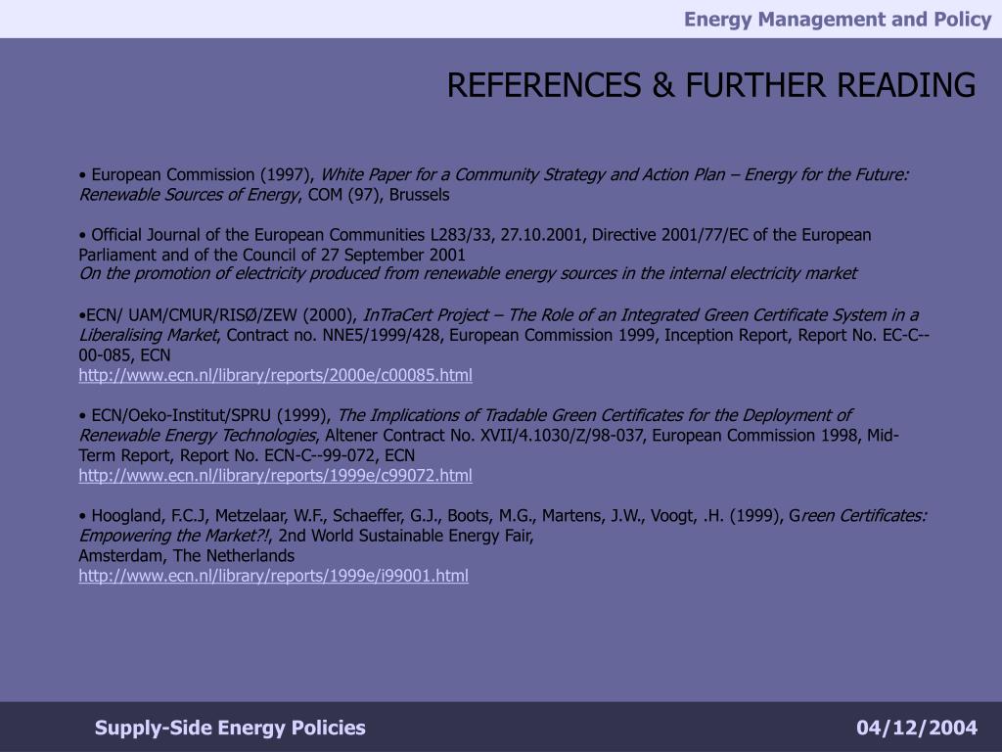Click the 'Supply-Side Energy Policies' footer text
The height and width of the screenshot is (752, 1002).
pyautogui.click(x=230, y=728)
